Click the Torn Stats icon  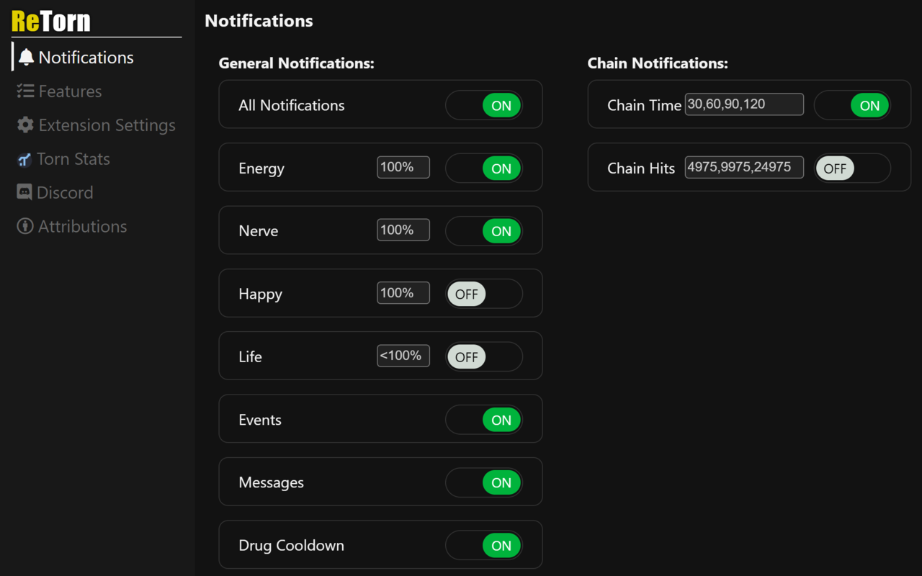coord(24,159)
